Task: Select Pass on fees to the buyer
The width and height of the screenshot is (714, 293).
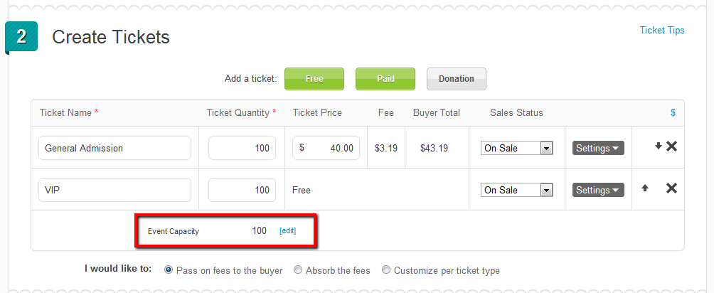Action: pyautogui.click(x=169, y=270)
